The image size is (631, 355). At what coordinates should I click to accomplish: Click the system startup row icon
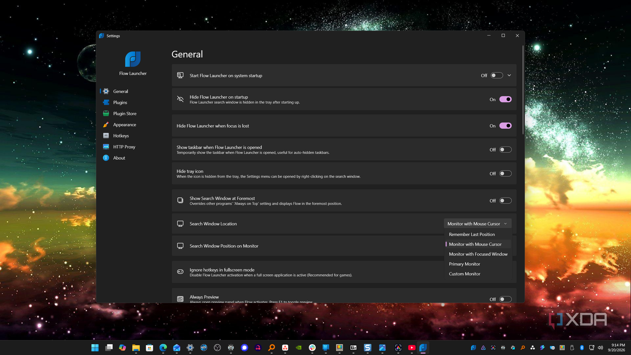pyautogui.click(x=180, y=75)
